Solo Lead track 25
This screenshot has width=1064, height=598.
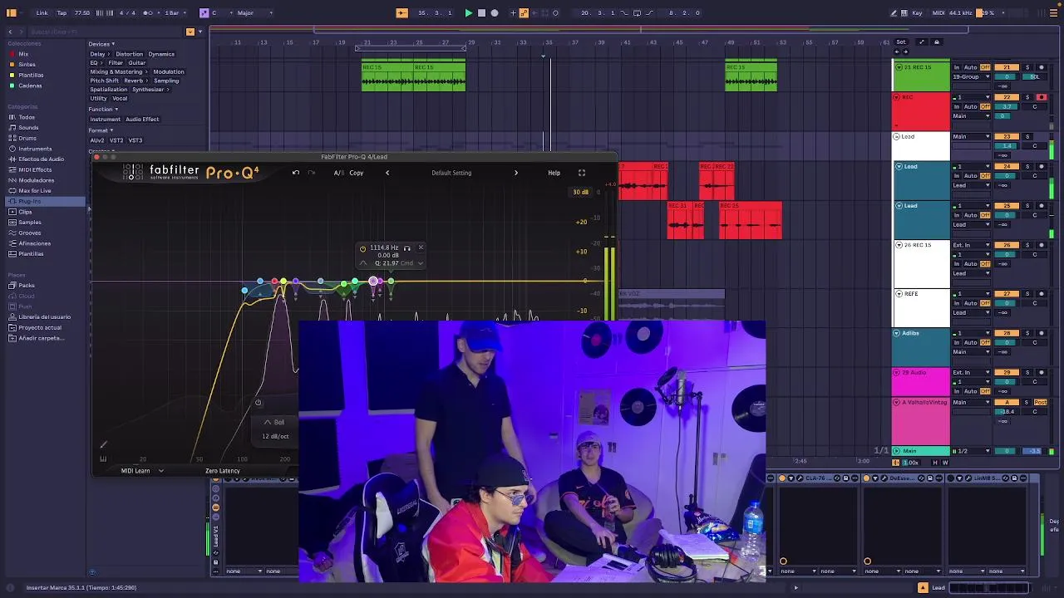pyautogui.click(x=1027, y=205)
